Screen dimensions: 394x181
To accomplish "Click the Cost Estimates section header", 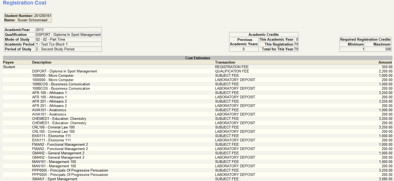I will coord(197,58).
